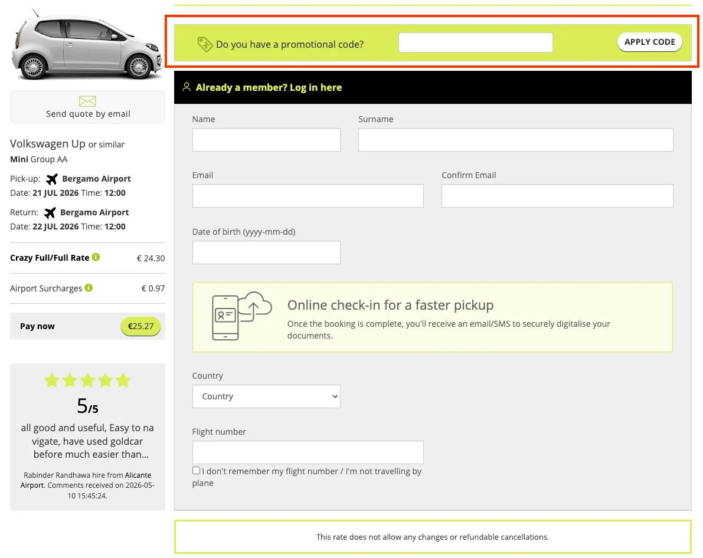Viewport: 703px width, 558px height.
Task: Click the Pay now label
Action: [37, 326]
